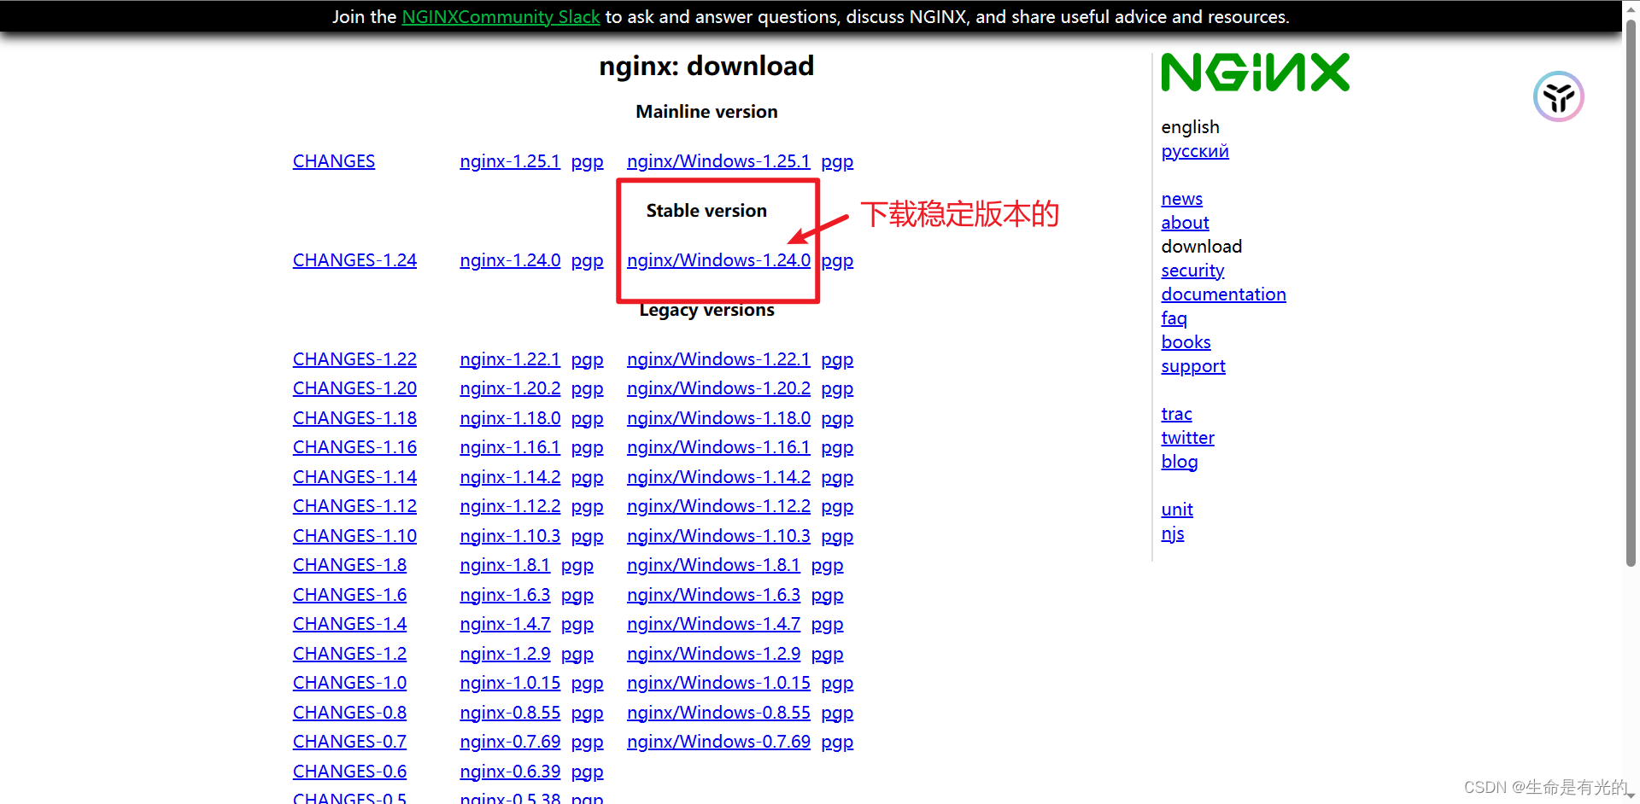Open pgp signature next to nginx-0.6.39
Viewport: 1640px width, 804px height.
[x=587, y=772]
